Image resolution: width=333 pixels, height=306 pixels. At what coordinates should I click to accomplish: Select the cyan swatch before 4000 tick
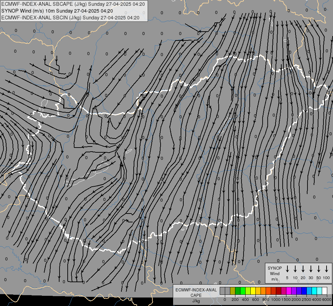click(x=314, y=291)
